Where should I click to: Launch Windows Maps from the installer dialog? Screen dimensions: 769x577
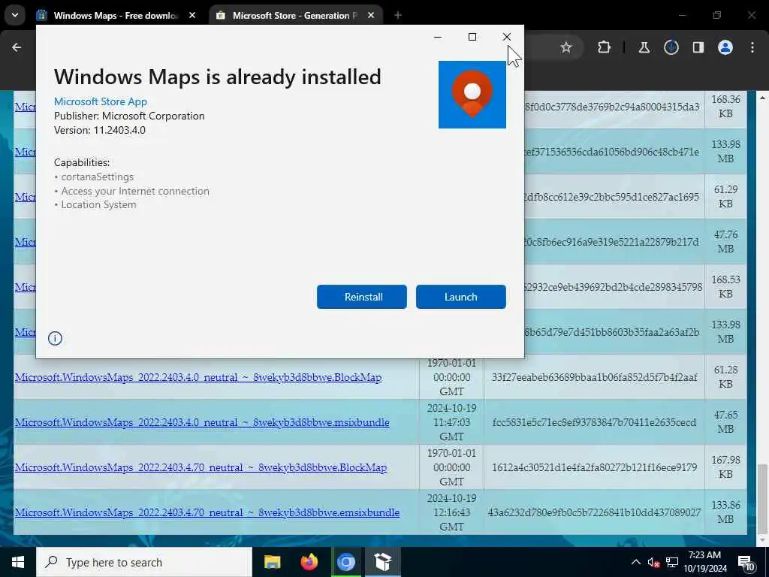tap(460, 297)
